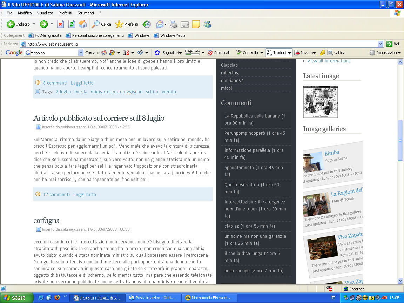Click Firefox quick launch icon
This screenshot has width=404, height=303.
(x=57, y=298)
